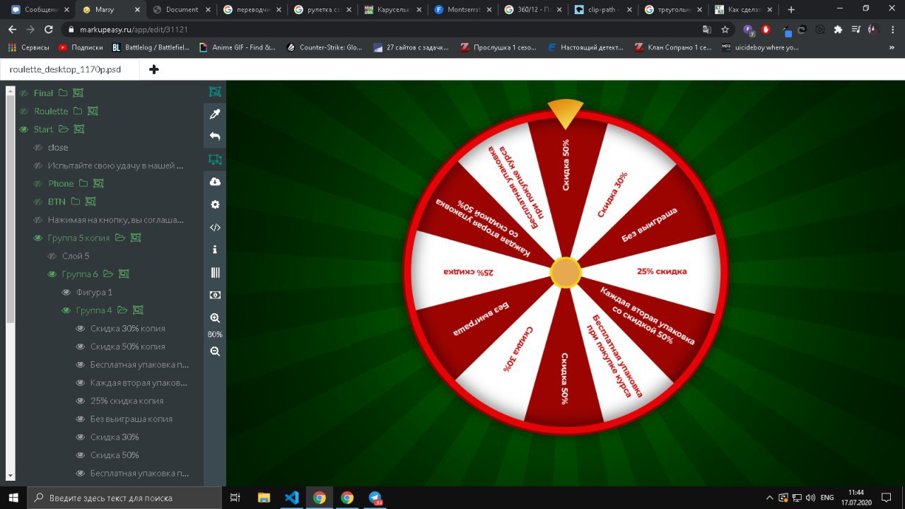
Task: Show the hidden Final group via its eye icon
Action: 23,93
